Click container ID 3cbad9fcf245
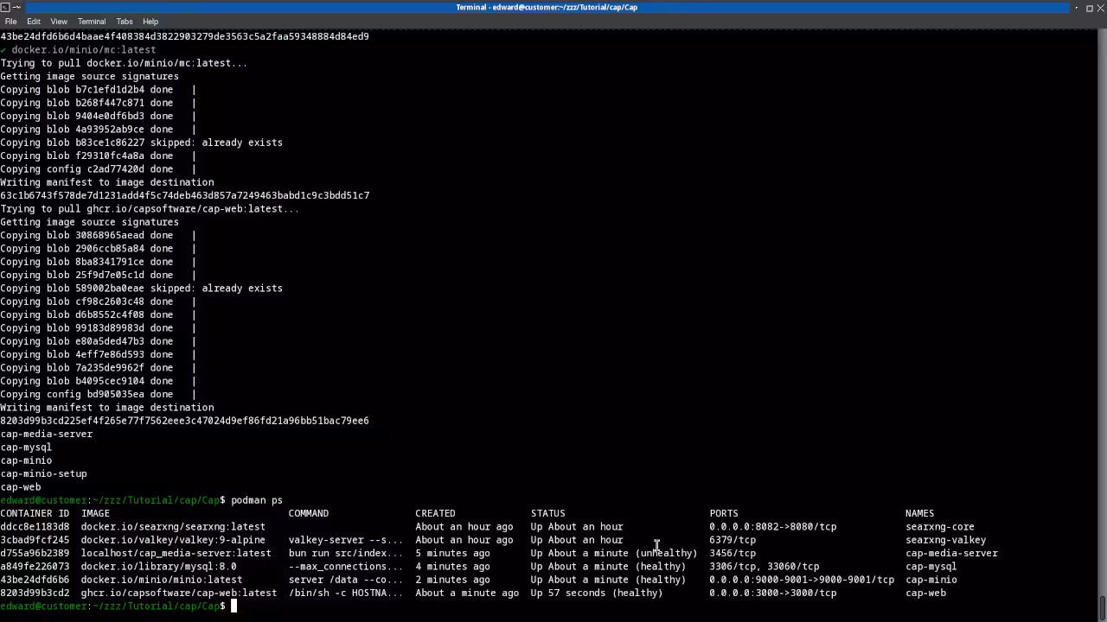The height and width of the screenshot is (622, 1107). (x=35, y=540)
